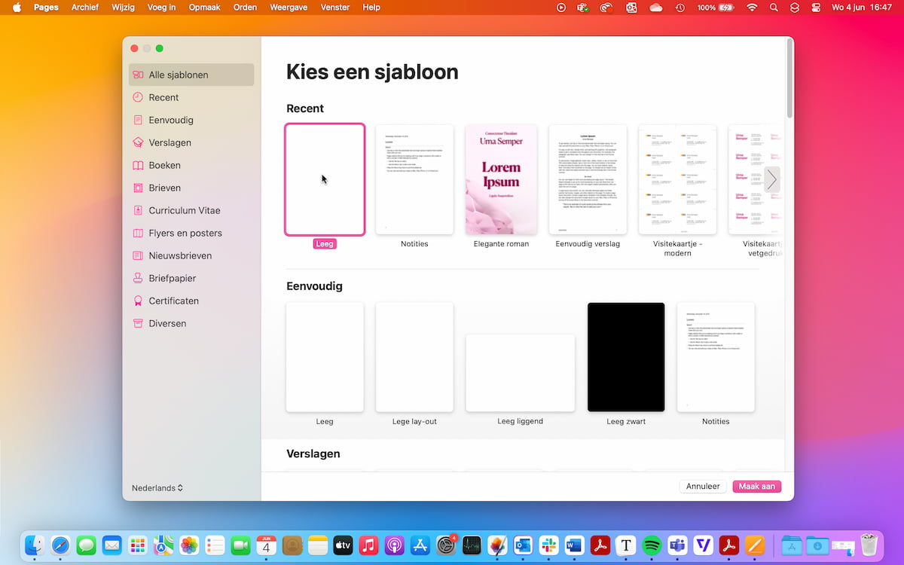The image size is (904, 565).
Task: Select the Brieven icon in sidebar
Action: coord(138,188)
